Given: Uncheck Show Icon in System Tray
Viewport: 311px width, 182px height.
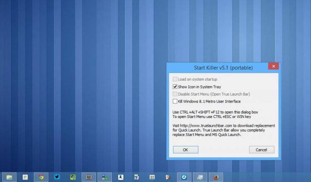Looking at the screenshot, I should pos(175,86).
